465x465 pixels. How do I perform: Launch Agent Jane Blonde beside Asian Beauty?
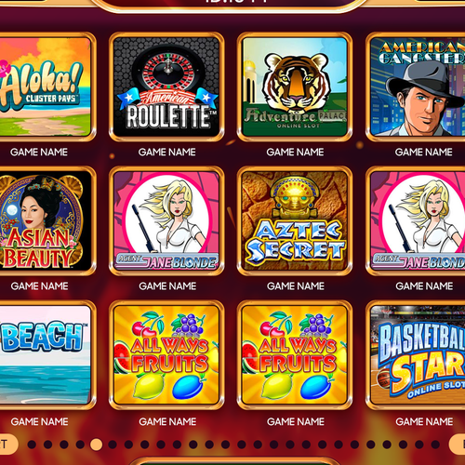pyautogui.click(x=166, y=220)
